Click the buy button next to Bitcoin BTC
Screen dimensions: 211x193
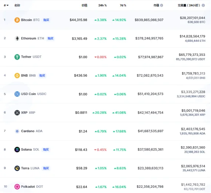(x=46, y=20)
